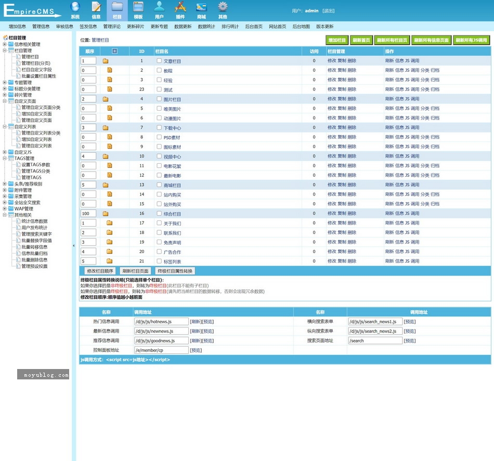The height and width of the screenshot is (461, 494).
Task: Click the 修改栏目顺序 button
Action: click(100, 271)
